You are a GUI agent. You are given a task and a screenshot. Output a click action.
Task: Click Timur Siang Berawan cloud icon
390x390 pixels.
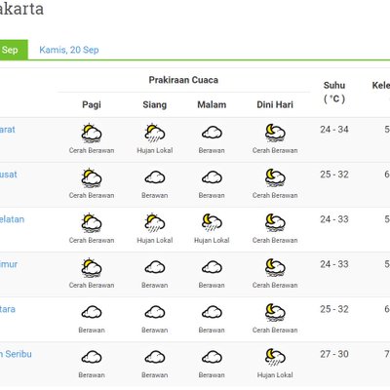click(x=155, y=267)
